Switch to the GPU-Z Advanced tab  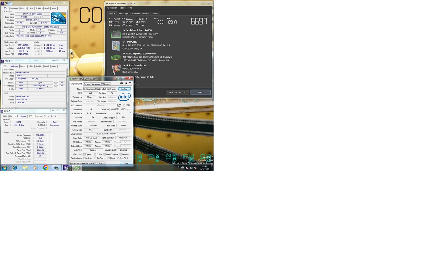pyautogui.click(x=96, y=84)
